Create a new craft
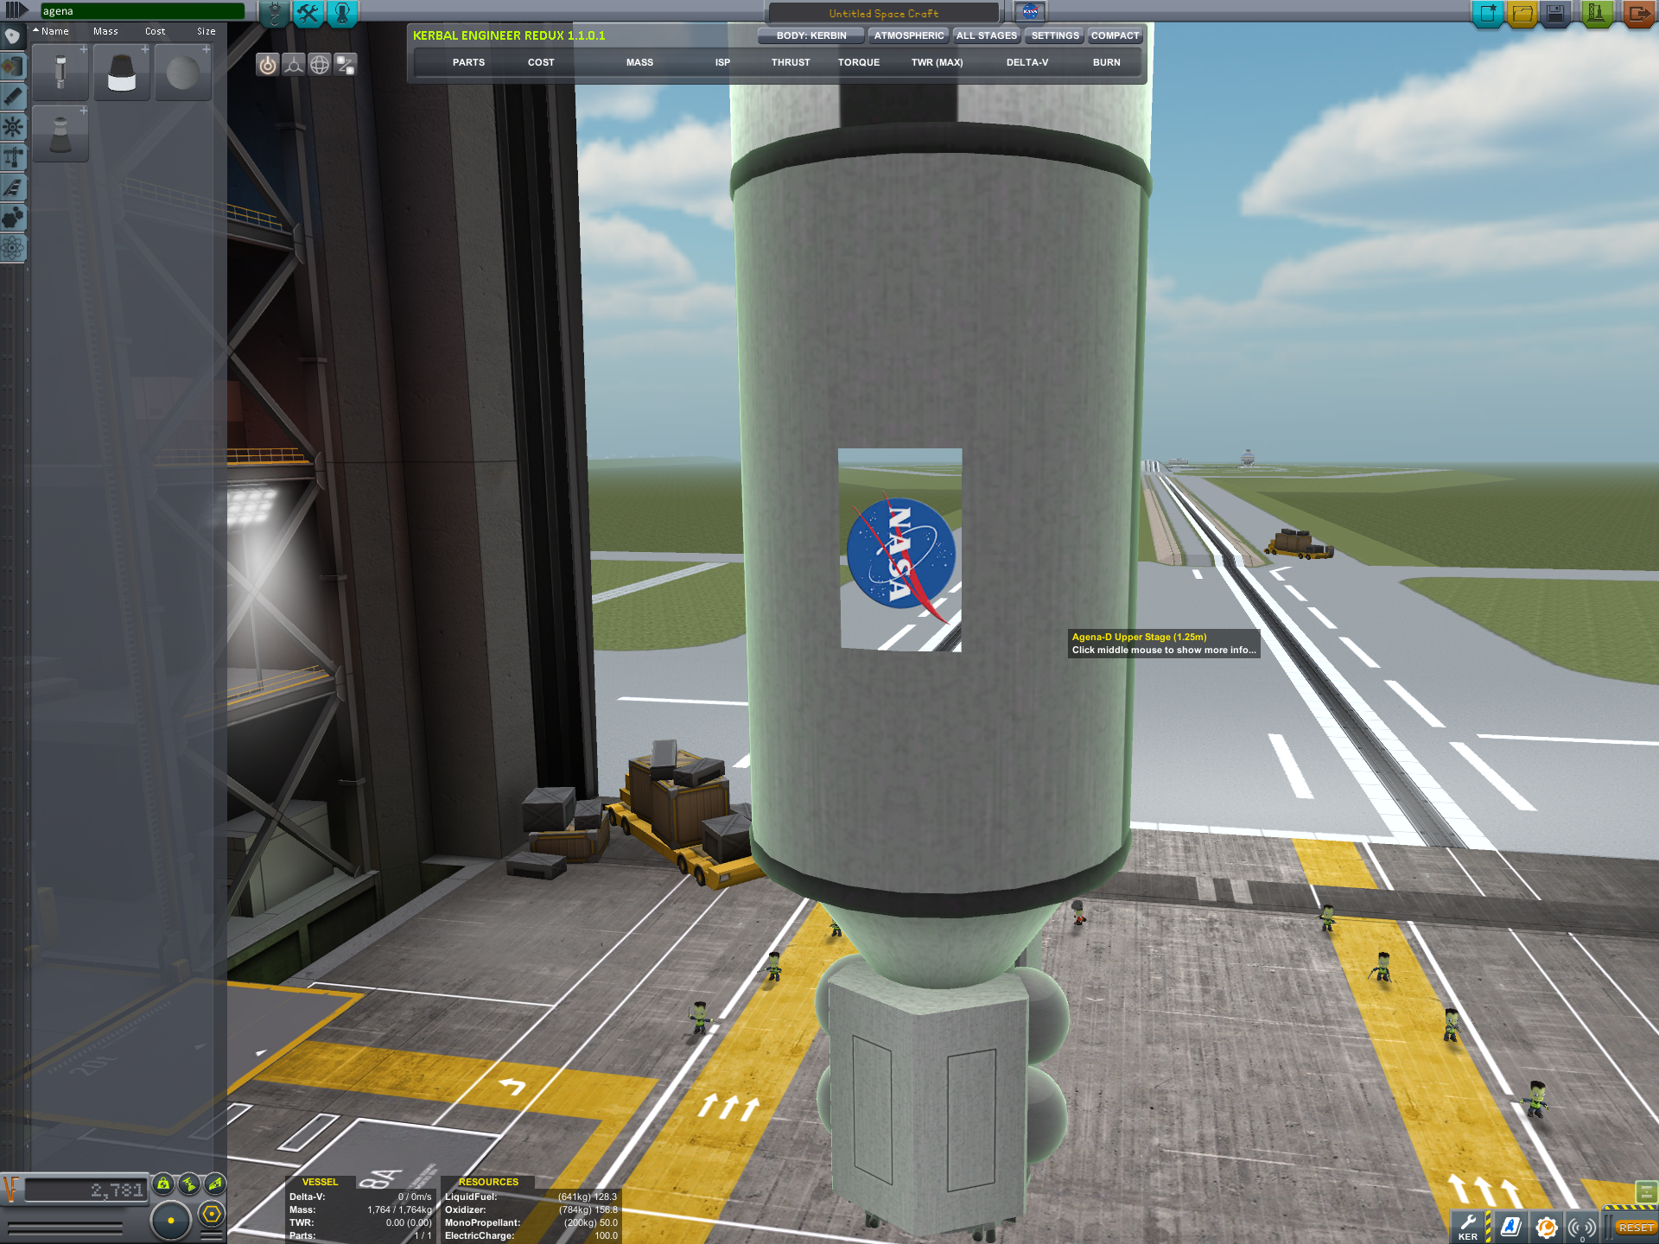 (x=1488, y=14)
